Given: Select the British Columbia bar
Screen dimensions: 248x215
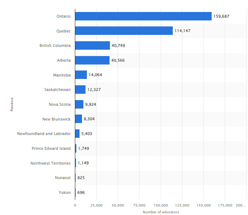Looking at the screenshot, I should click(92, 45).
